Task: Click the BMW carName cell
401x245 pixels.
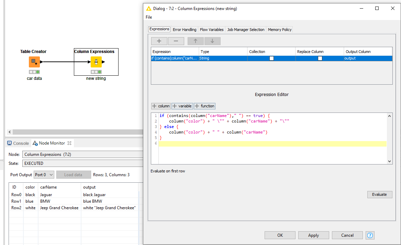Action: (x=59, y=201)
